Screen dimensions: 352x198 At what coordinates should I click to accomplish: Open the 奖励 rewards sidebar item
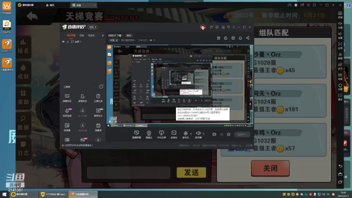tap(23, 98)
